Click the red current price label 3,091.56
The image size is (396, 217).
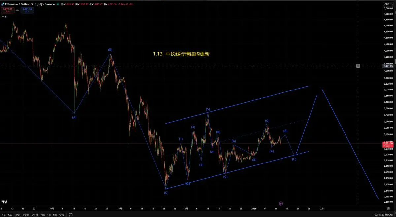coord(388,144)
